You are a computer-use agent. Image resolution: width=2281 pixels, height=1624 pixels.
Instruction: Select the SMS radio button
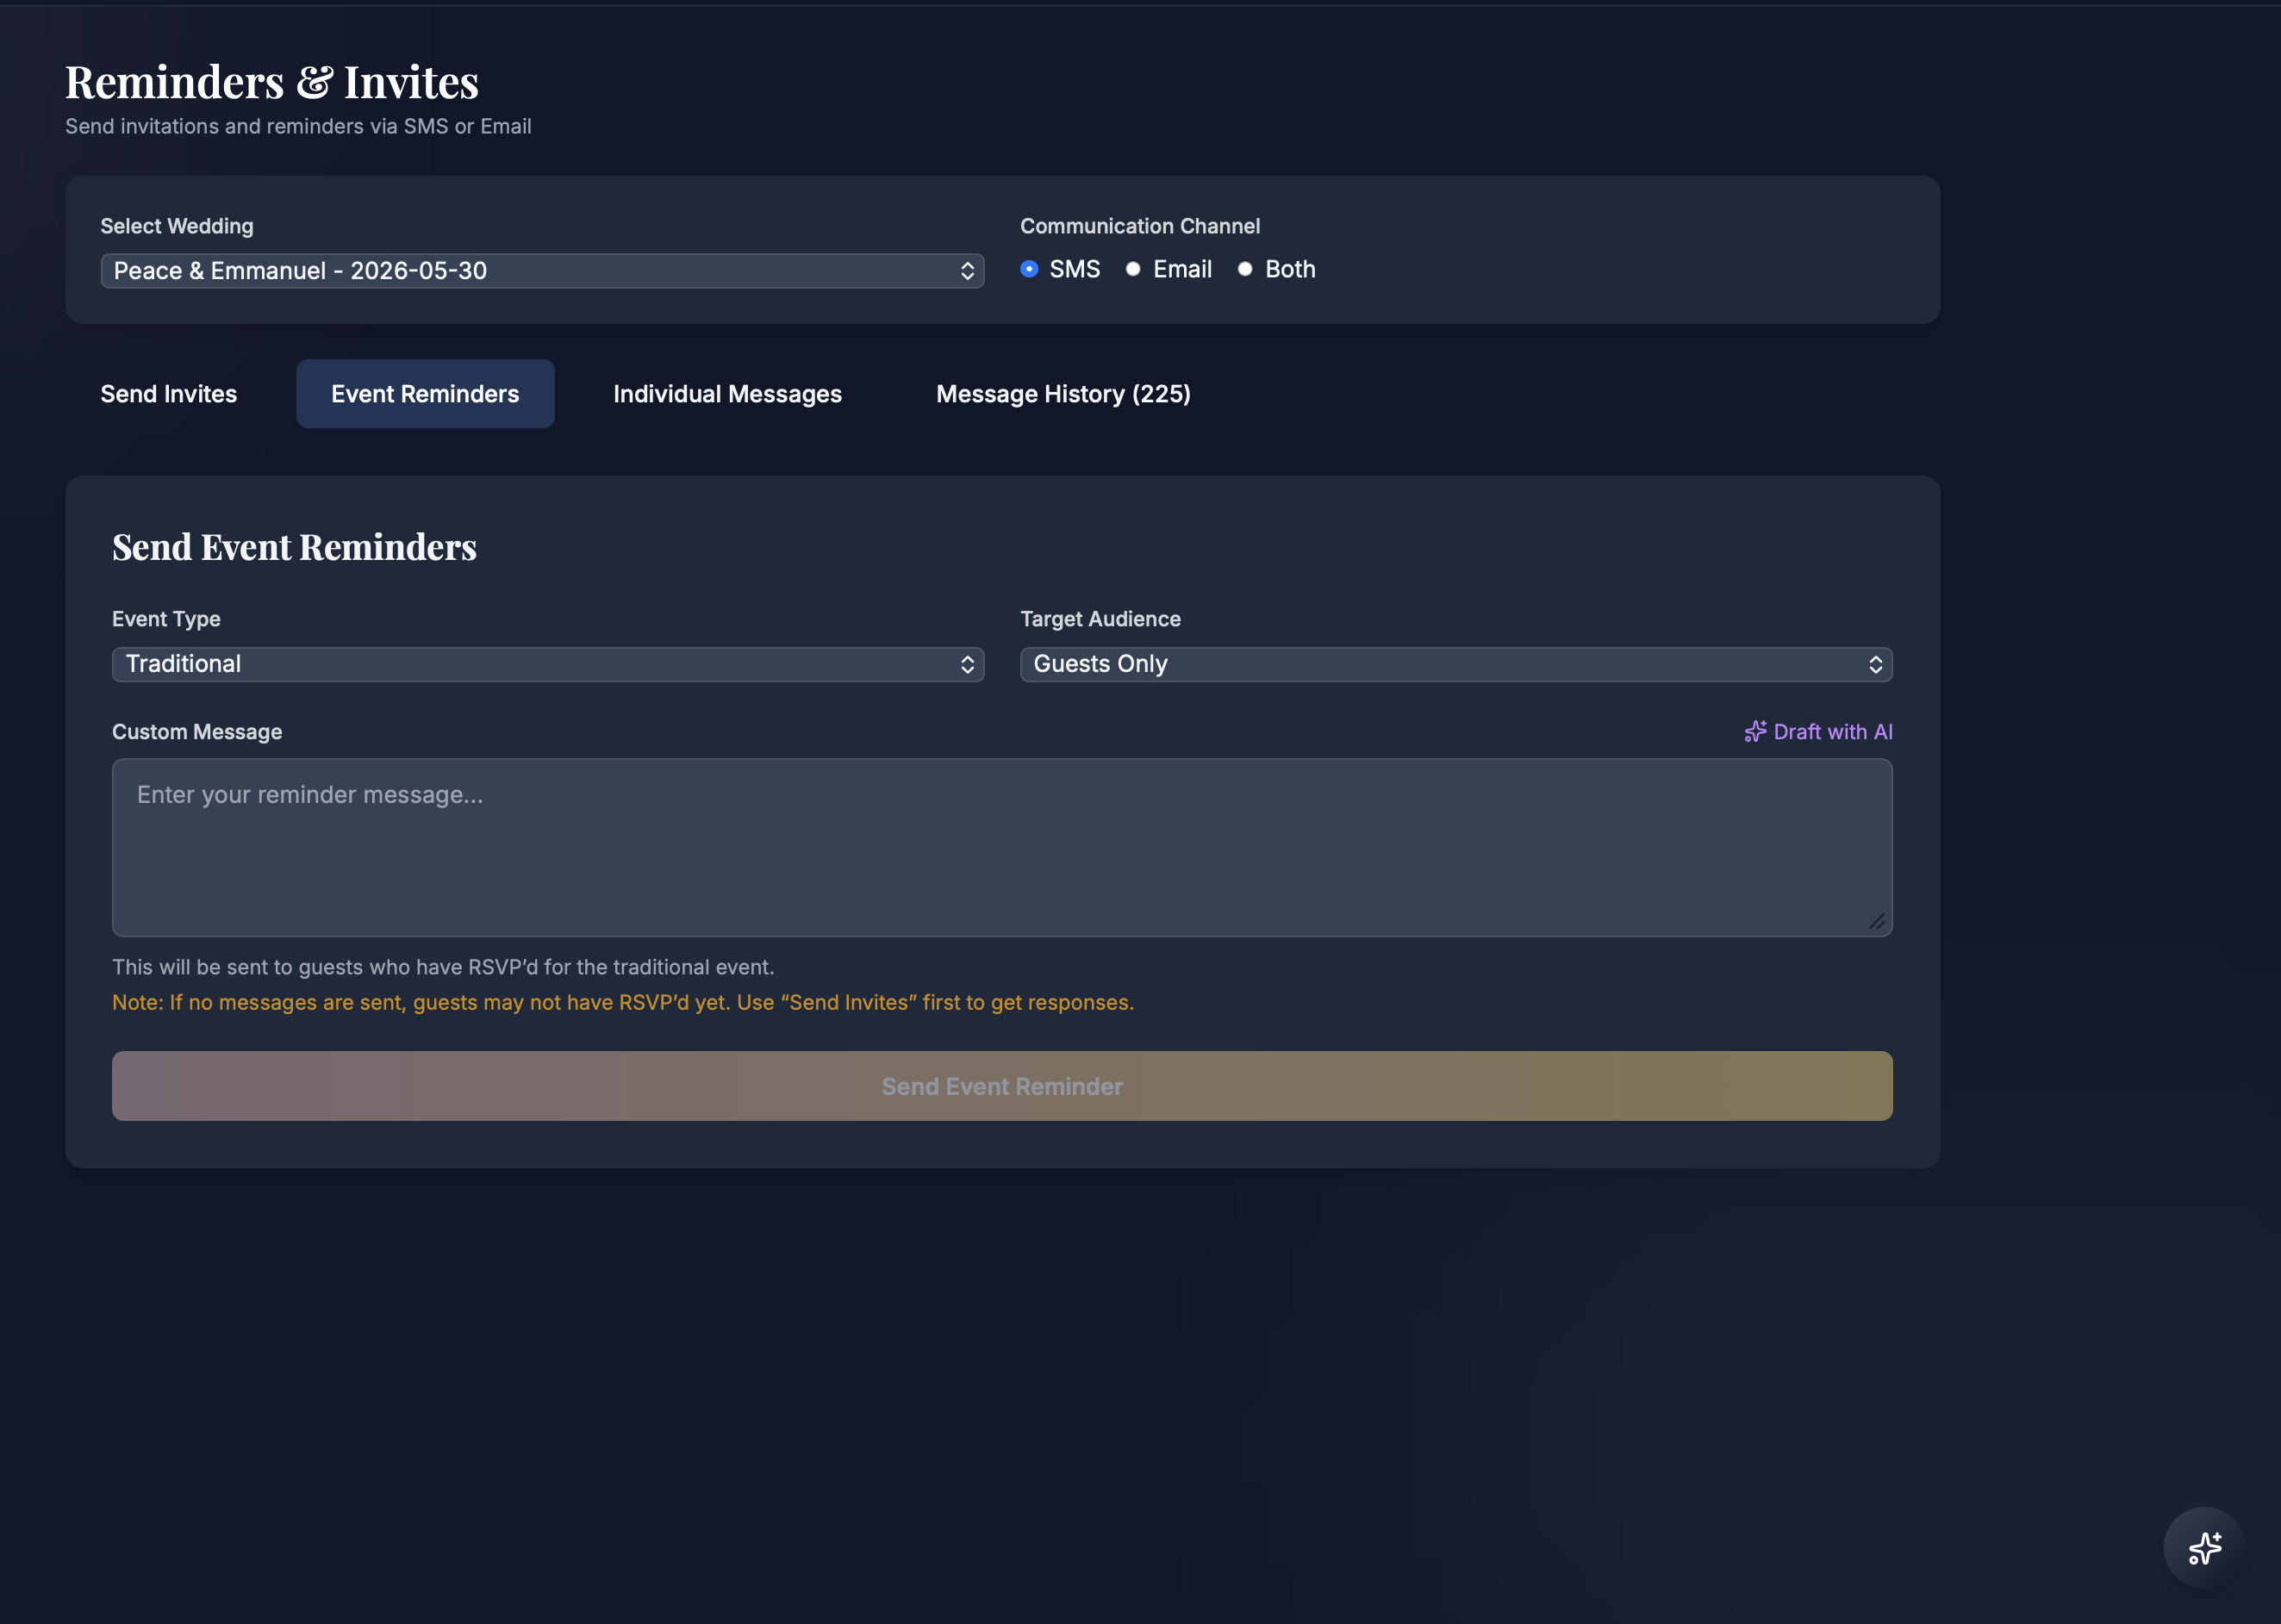click(1029, 269)
